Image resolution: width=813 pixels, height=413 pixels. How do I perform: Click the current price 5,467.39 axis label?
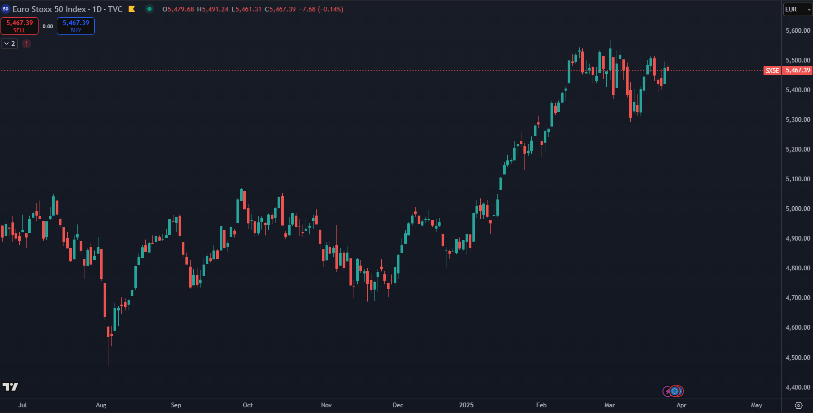(797, 70)
